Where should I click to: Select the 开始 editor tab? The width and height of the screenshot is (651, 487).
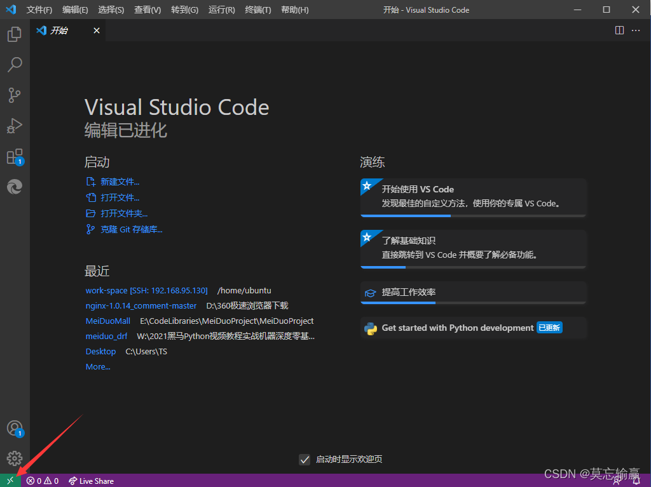click(x=67, y=30)
